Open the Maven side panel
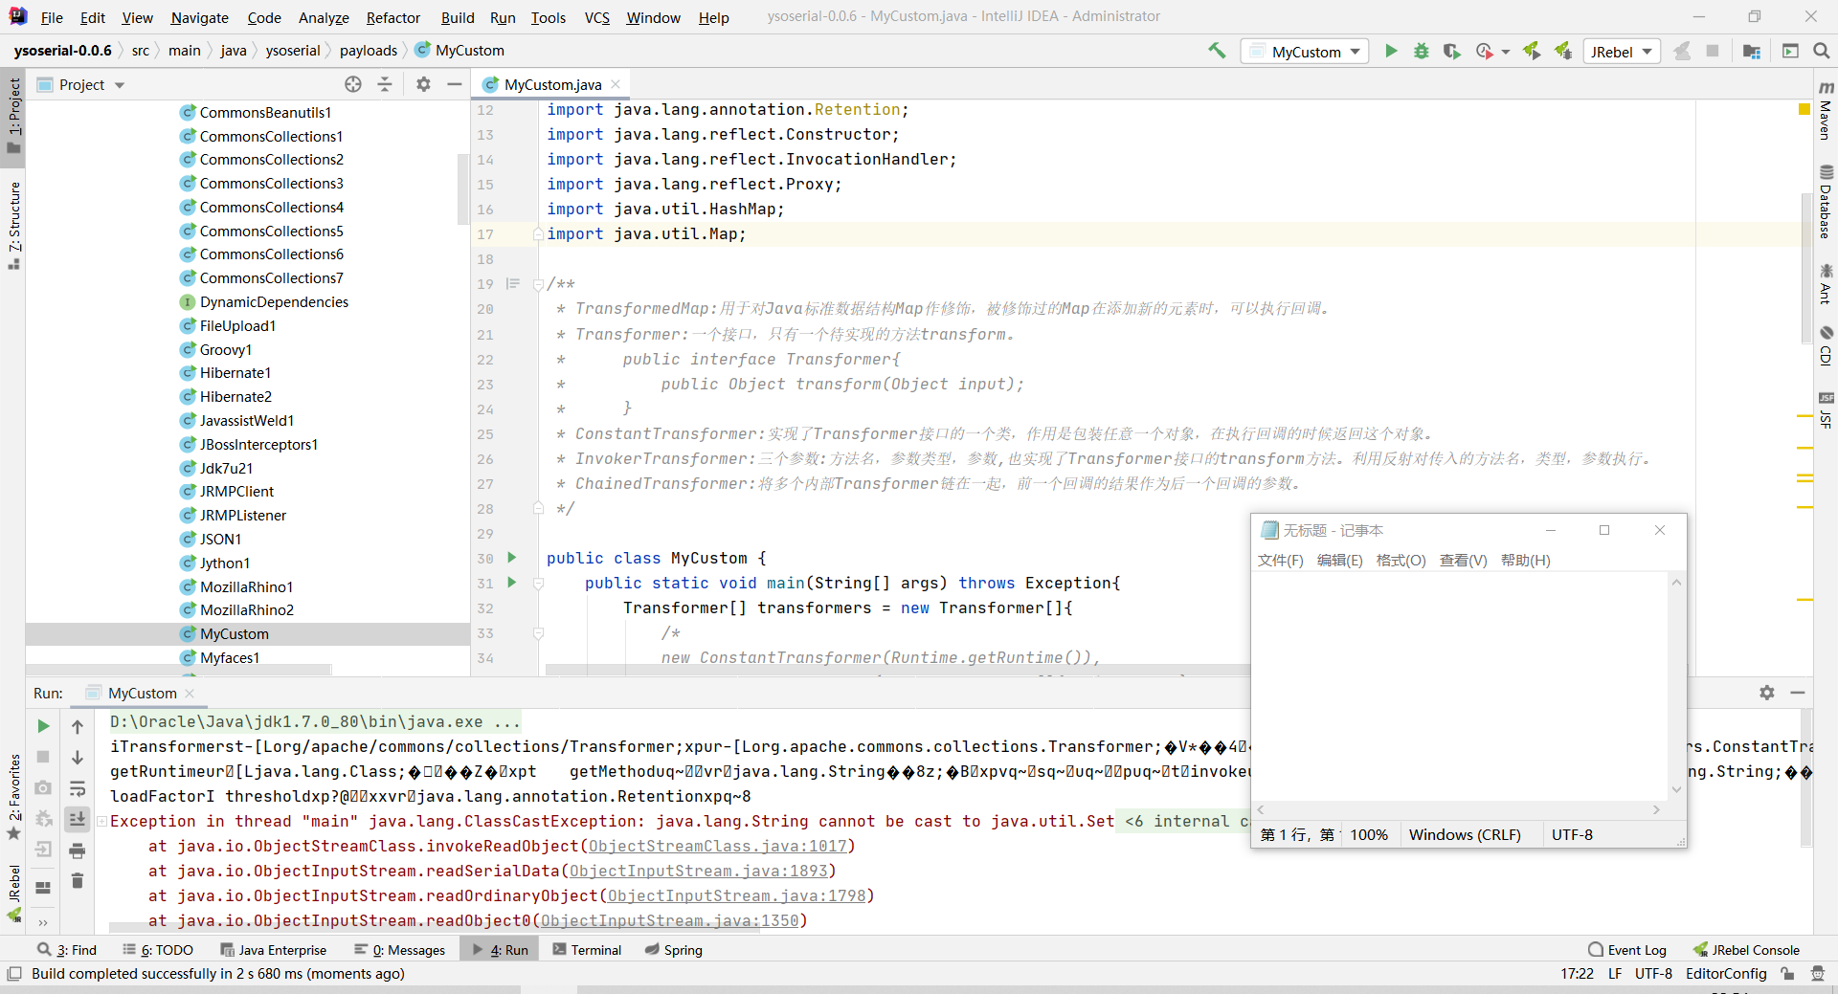The height and width of the screenshot is (994, 1838). tap(1826, 111)
